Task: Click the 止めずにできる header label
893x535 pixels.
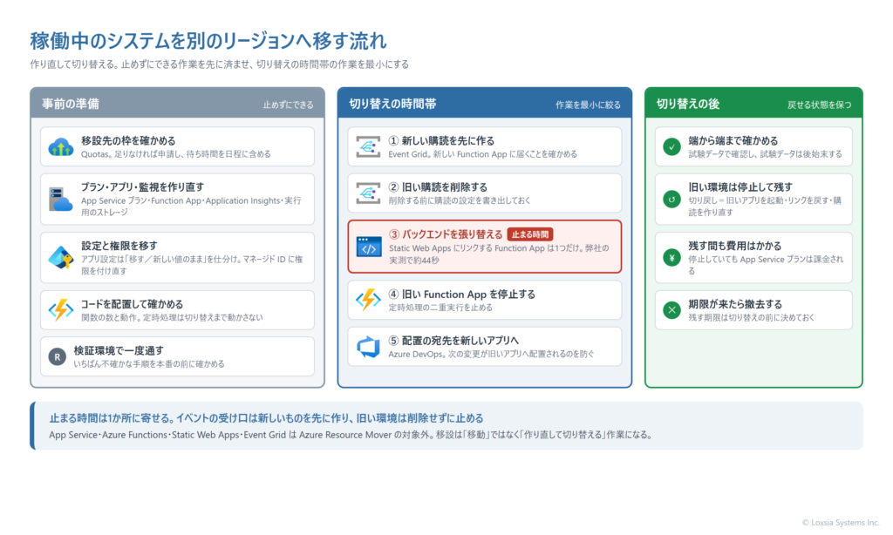Action: point(288,105)
